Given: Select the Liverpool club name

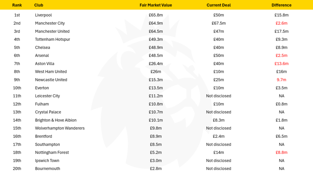Looking at the screenshot, I should pyautogui.click(x=43, y=15).
